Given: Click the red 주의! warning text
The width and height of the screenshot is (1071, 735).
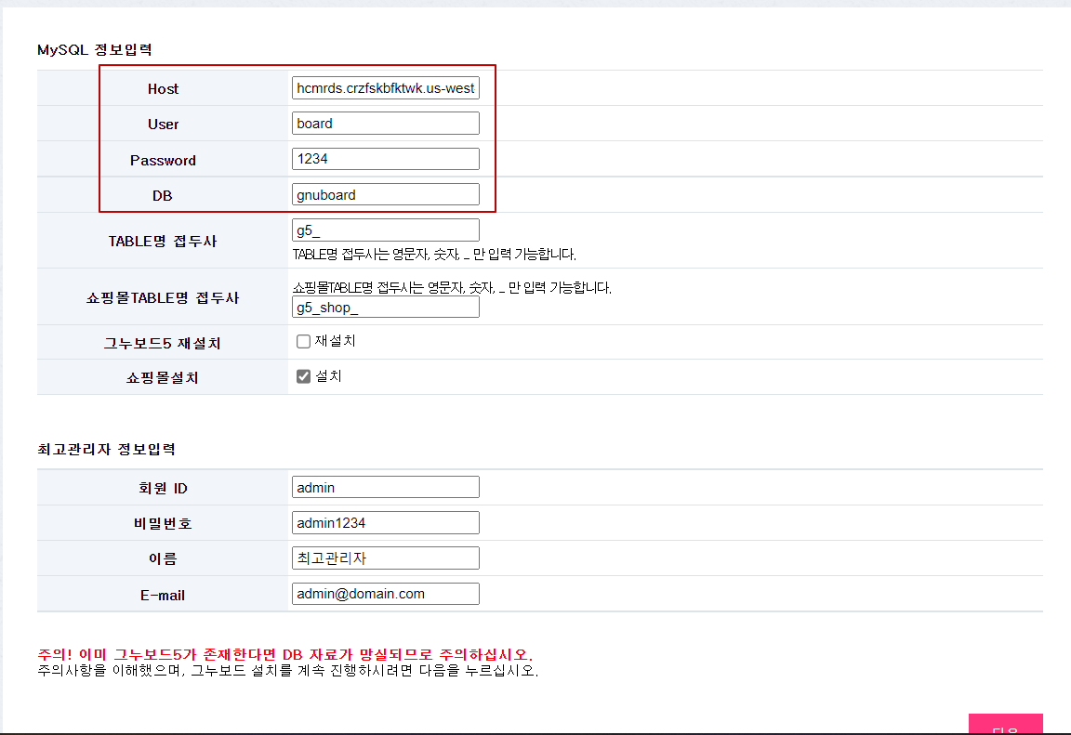Looking at the screenshot, I should click(x=284, y=654).
